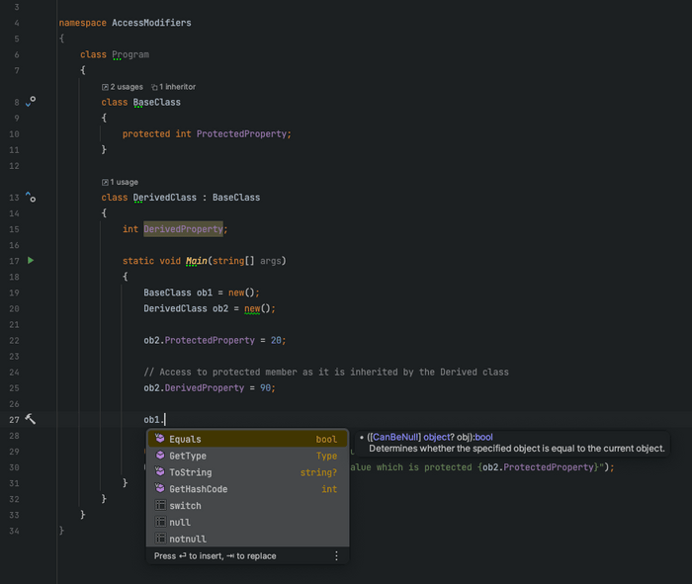This screenshot has width=692, height=584.
Task: Click the BaseClass name in its declaration
Action: point(156,102)
